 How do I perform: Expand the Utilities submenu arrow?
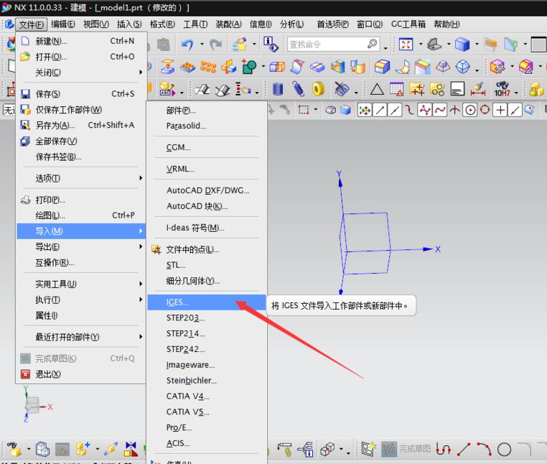click(141, 284)
